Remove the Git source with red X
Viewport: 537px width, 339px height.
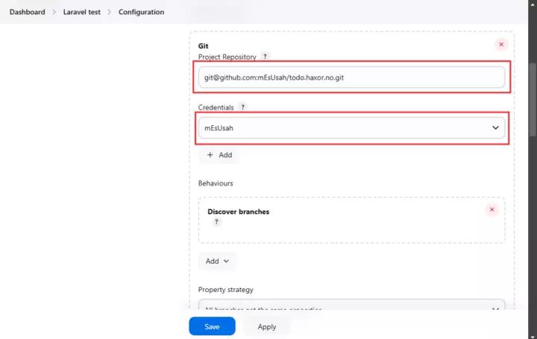pos(501,45)
